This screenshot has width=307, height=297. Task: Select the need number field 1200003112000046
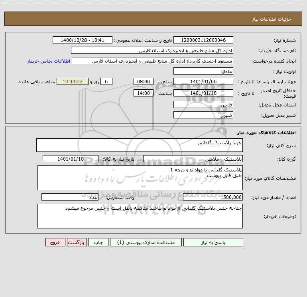[x=203, y=40]
